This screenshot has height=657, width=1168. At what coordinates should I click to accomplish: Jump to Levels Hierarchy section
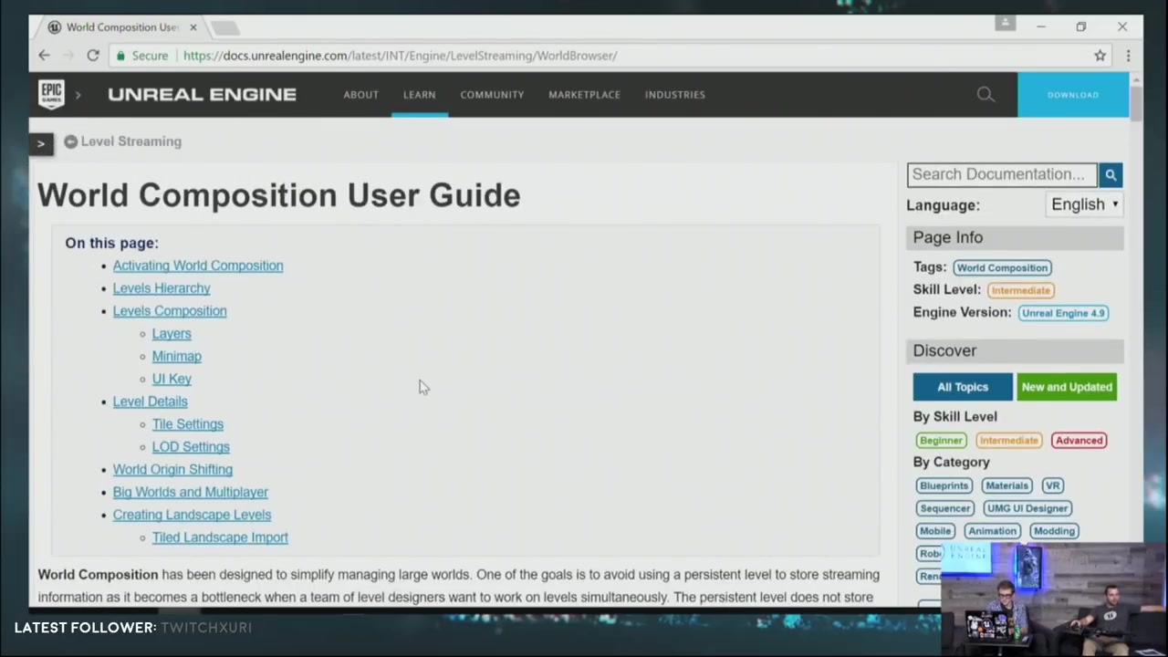pos(162,288)
